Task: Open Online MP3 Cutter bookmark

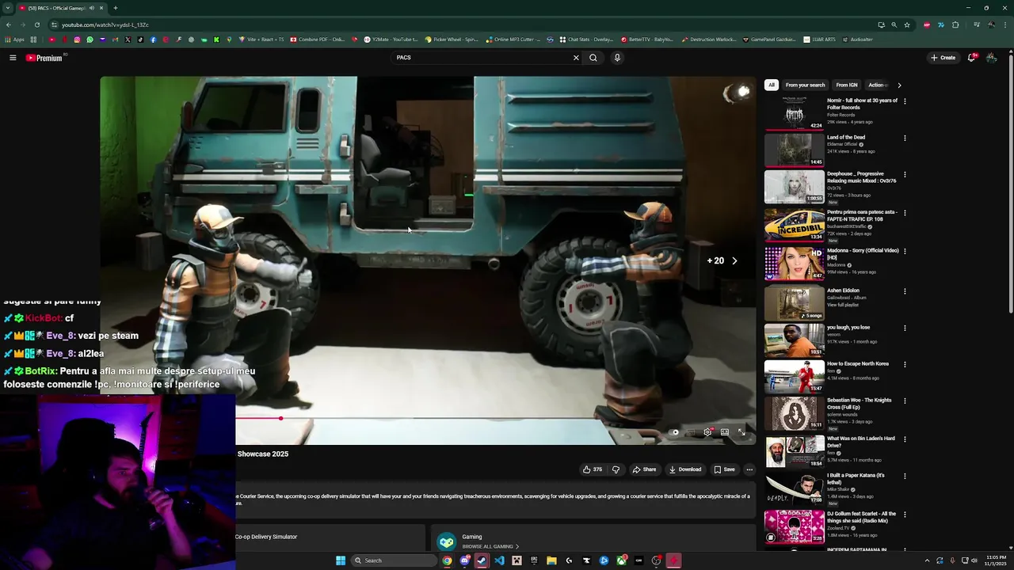Action: (x=513, y=40)
